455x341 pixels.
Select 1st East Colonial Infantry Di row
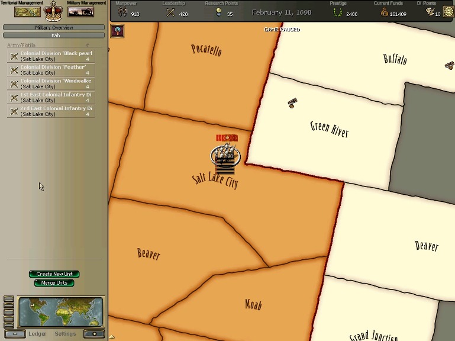(51, 97)
